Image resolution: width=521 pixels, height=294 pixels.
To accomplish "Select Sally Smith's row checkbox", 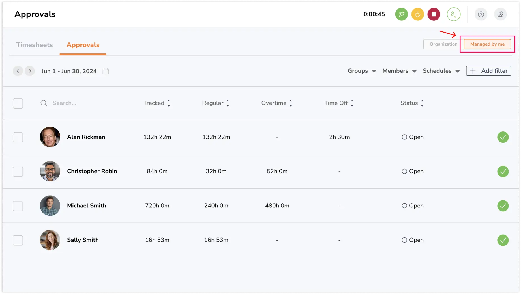I will point(18,241).
